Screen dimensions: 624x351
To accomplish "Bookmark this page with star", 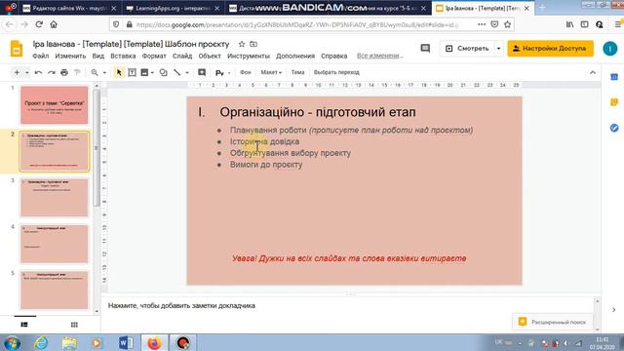I will (507, 24).
